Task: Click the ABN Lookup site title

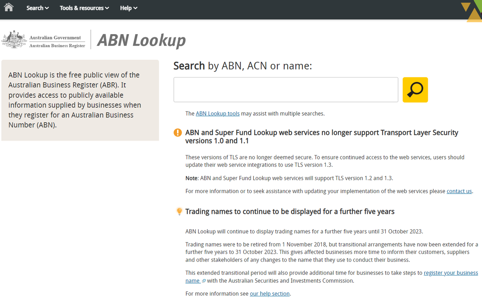Action: (141, 40)
